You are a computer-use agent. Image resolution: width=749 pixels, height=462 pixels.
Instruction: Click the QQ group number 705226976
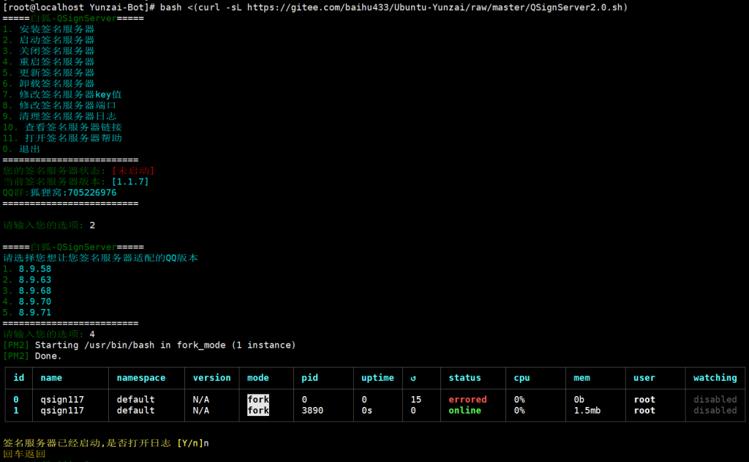click(91, 193)
